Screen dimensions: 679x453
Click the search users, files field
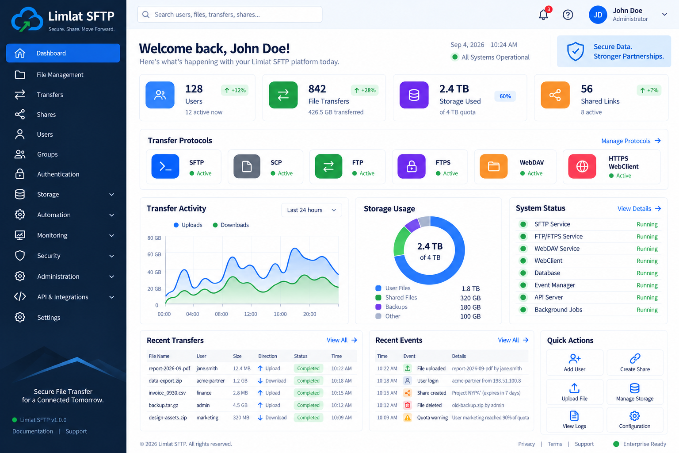pos(229,15)
